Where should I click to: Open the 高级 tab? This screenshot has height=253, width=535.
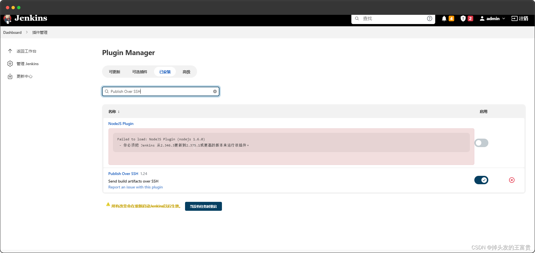coord(186,72)
